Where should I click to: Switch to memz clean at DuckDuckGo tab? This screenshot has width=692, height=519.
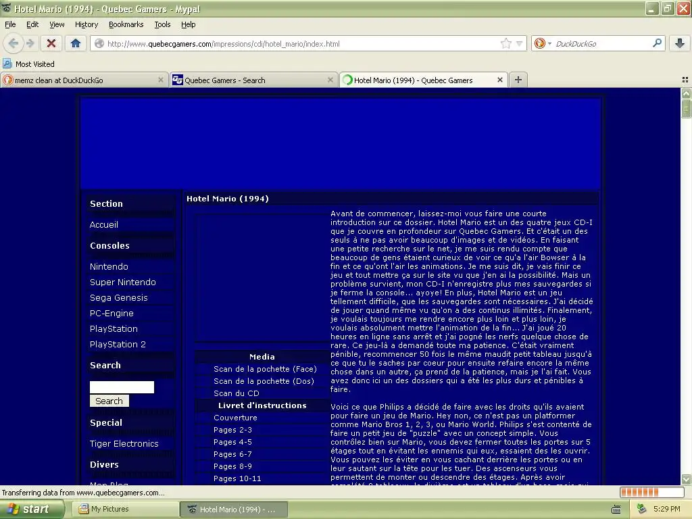[84, 80]
